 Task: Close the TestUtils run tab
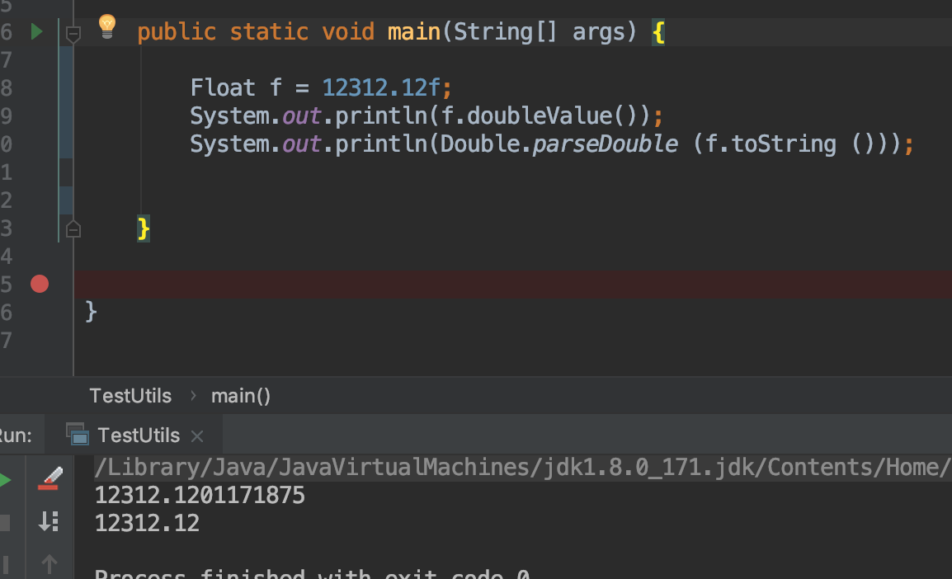click(x=196, y=435)
